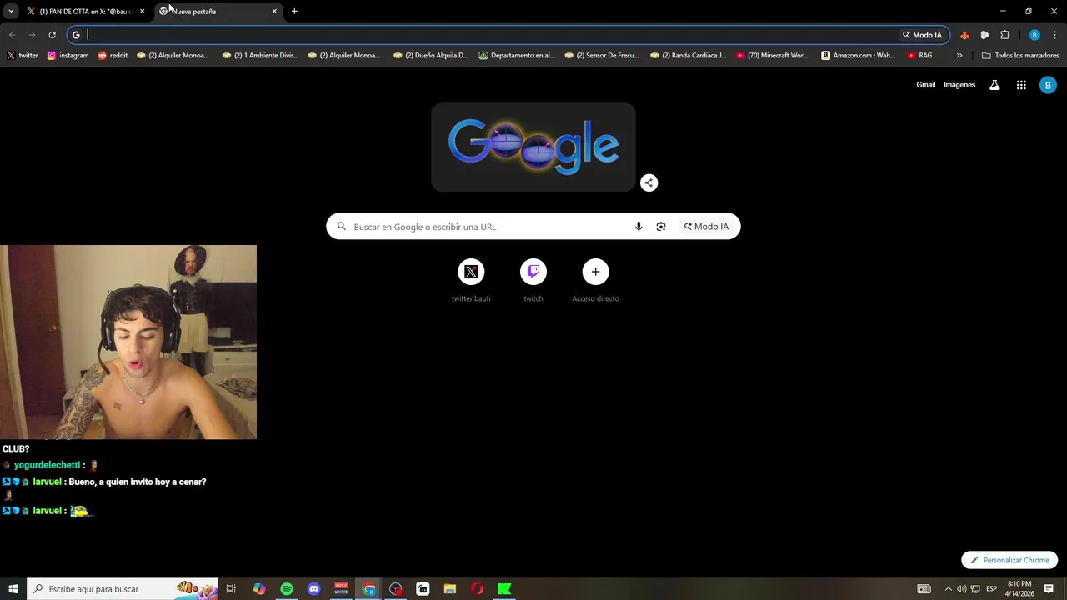
Task: Click the Personalizar Chrome button
Action: (1009, 560)
